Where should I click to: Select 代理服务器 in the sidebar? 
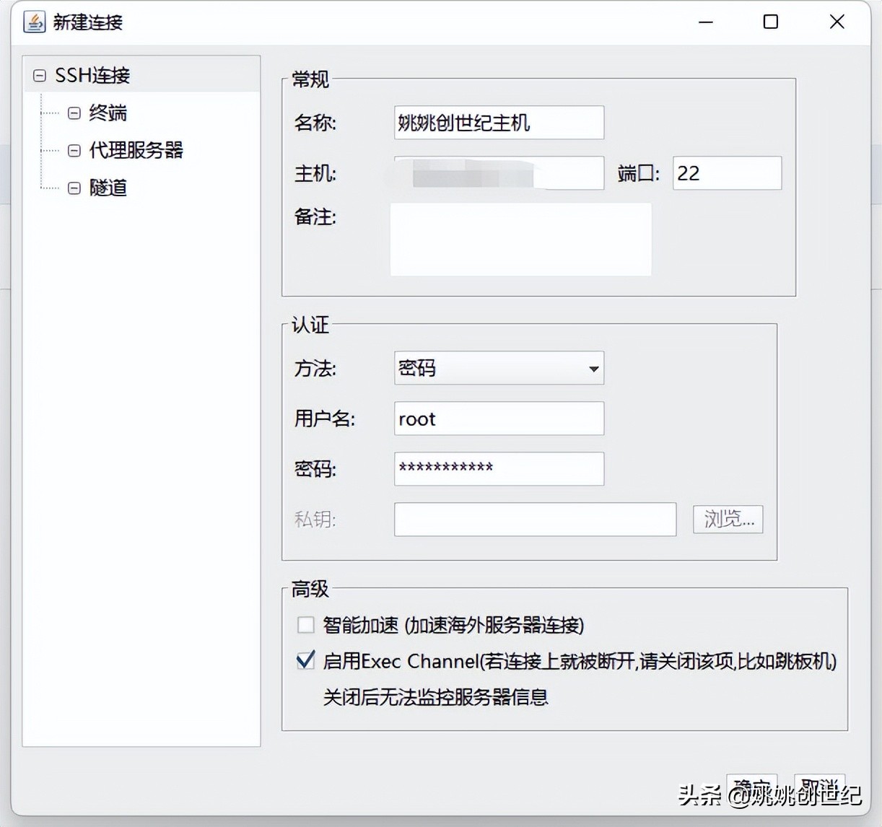coord(137,150)
